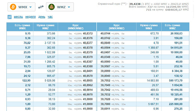Click the WMX amount 25,05
Image resolution: width=196 pixels, height=111 pixels.
click(x=27, y=52)
